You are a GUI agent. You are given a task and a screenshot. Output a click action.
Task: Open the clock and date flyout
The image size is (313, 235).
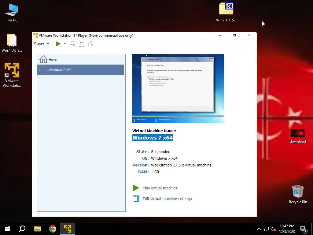click(x=287, y=229)
